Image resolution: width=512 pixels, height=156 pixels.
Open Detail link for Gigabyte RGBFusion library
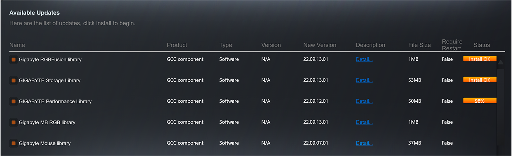click(x=364, y=59)
